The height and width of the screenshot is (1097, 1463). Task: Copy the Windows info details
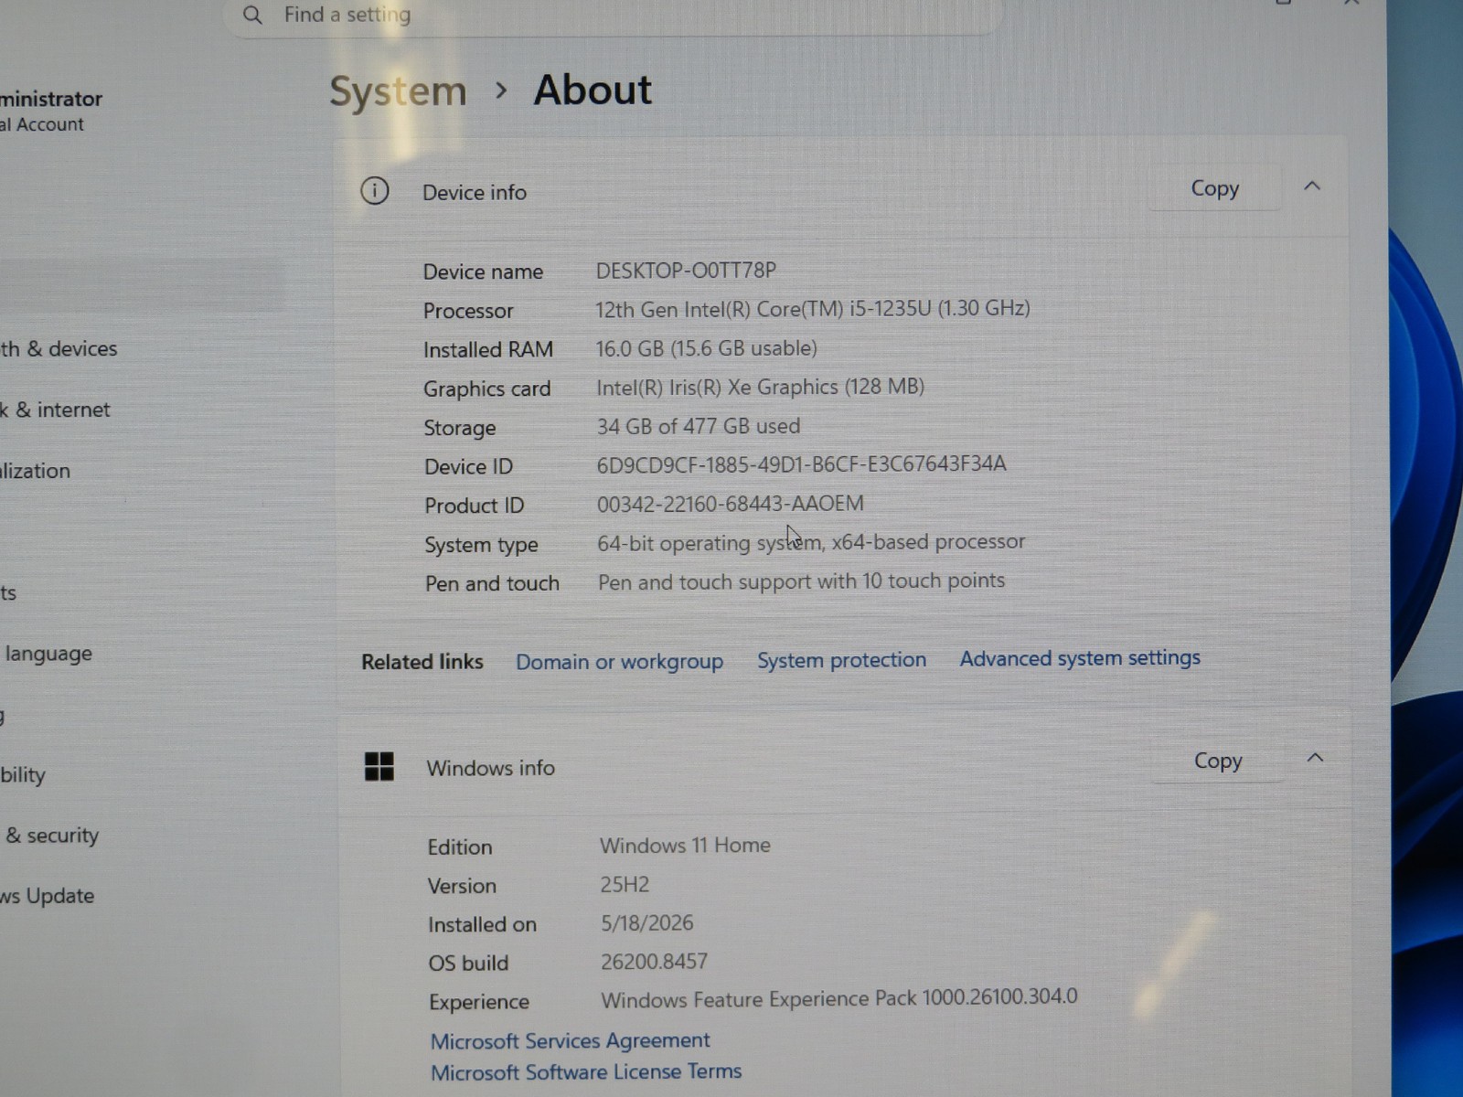coord(1218,761)
